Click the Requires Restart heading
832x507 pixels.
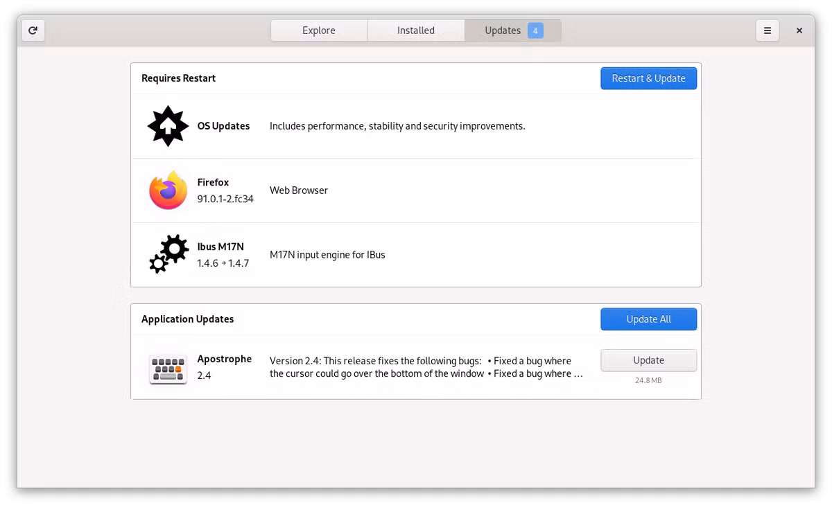click(x=178, y=78)
